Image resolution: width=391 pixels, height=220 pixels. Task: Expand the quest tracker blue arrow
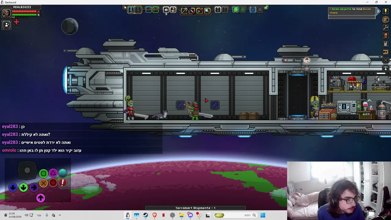(378, 11)
